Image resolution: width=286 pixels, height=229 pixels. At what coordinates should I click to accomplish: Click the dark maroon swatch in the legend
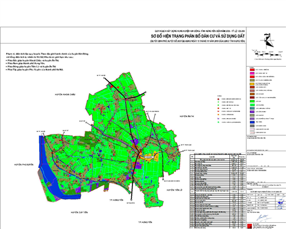point(252,98)
